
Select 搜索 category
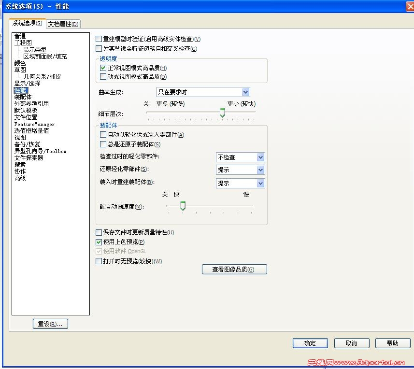point(20,165)
